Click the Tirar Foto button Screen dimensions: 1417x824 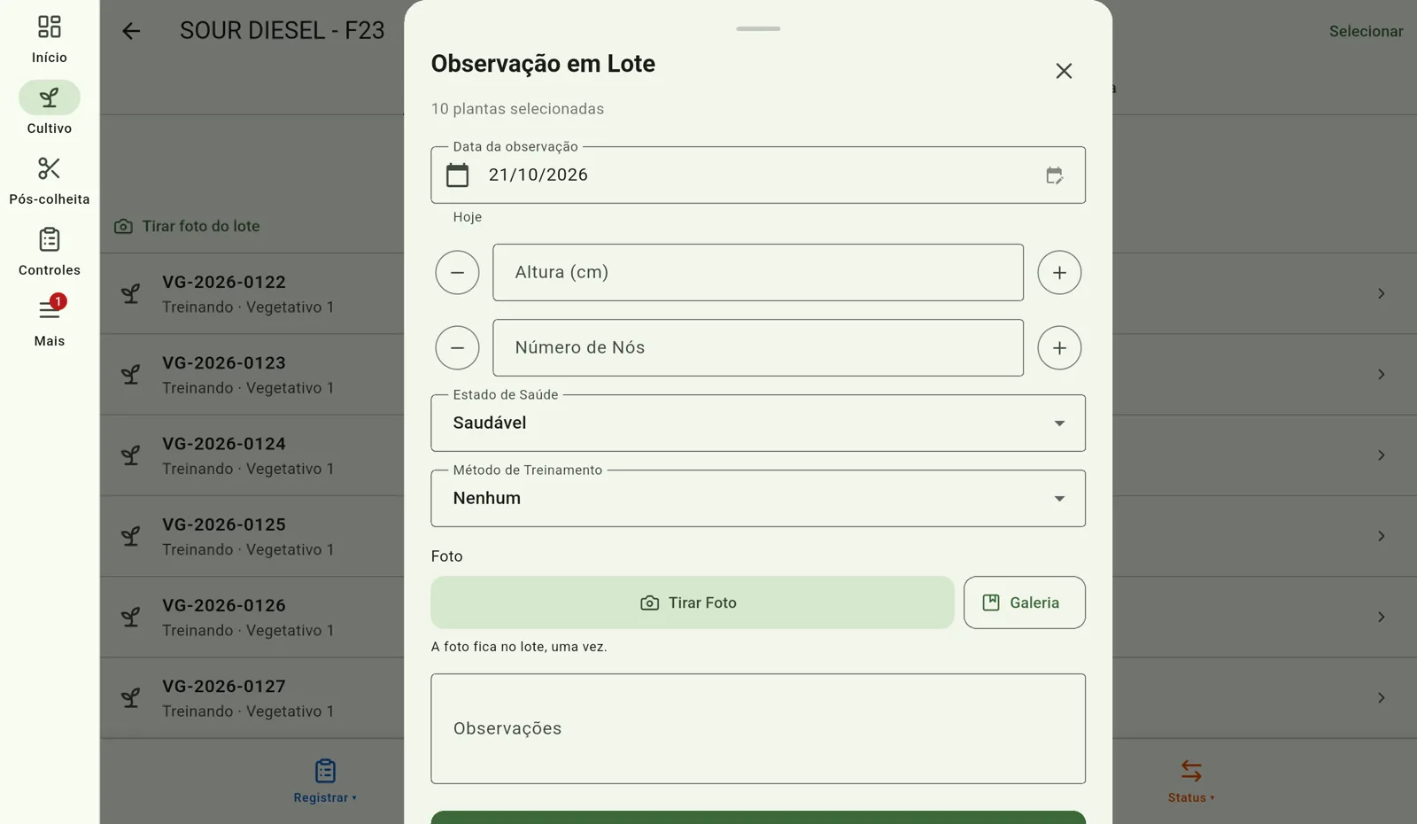(x=693, y=602)
